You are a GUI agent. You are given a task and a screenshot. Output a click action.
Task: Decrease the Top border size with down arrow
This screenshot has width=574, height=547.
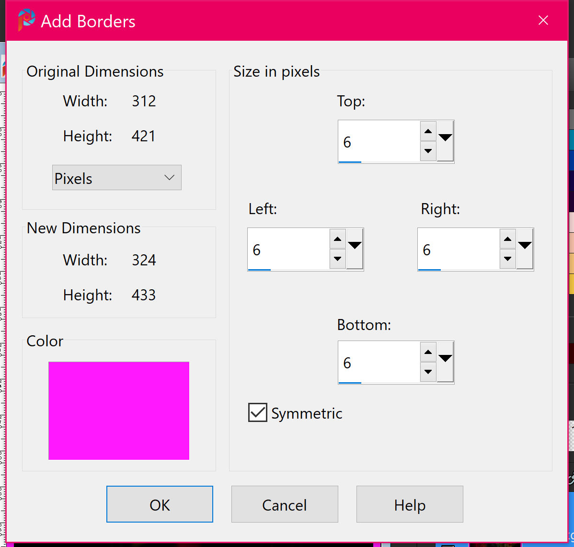428,151
